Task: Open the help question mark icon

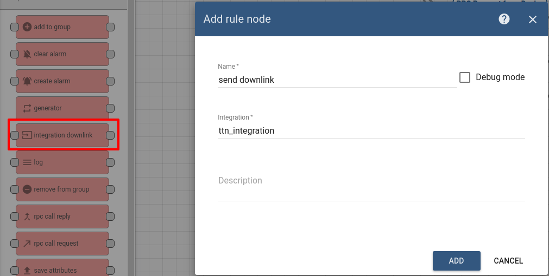Action: (504, 19)
